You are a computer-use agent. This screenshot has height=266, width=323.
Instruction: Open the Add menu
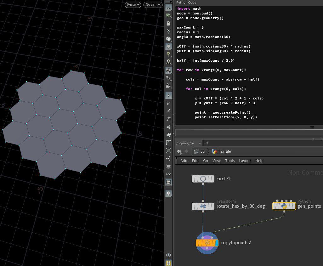pos(184,161)
